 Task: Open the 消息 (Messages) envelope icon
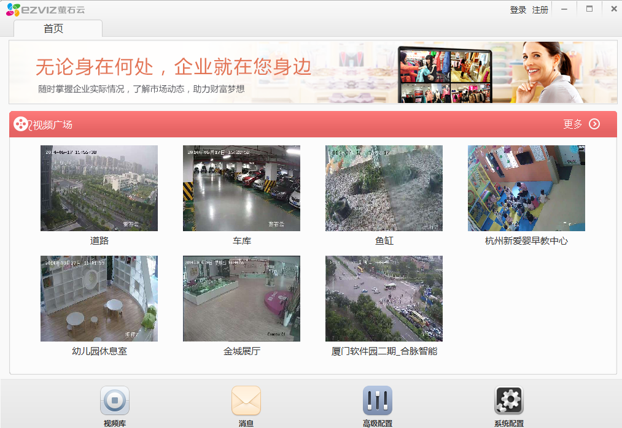click(246, 400)
